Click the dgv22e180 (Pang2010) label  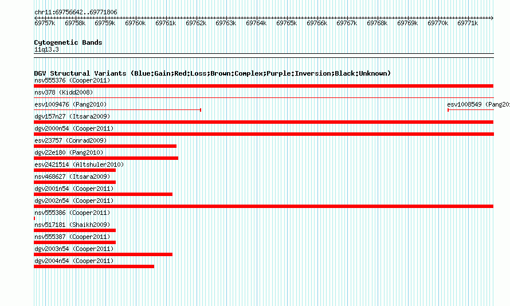coord(69,152)
